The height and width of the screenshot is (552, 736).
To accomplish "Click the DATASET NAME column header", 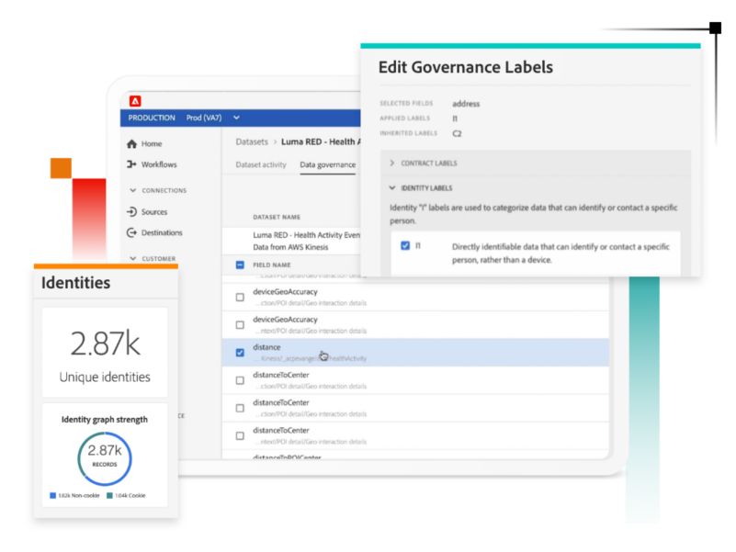I will click(277, 217).
